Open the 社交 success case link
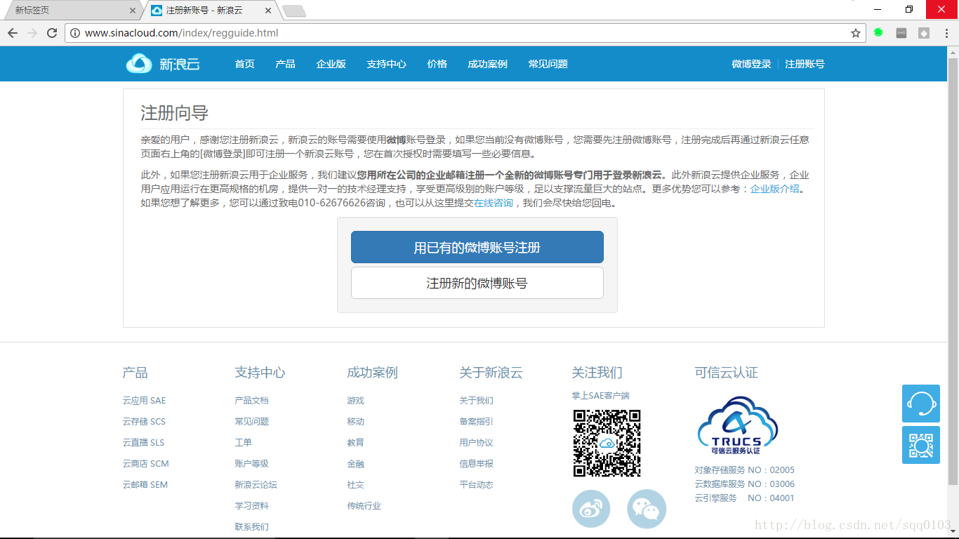 click(x=355, y=485)
